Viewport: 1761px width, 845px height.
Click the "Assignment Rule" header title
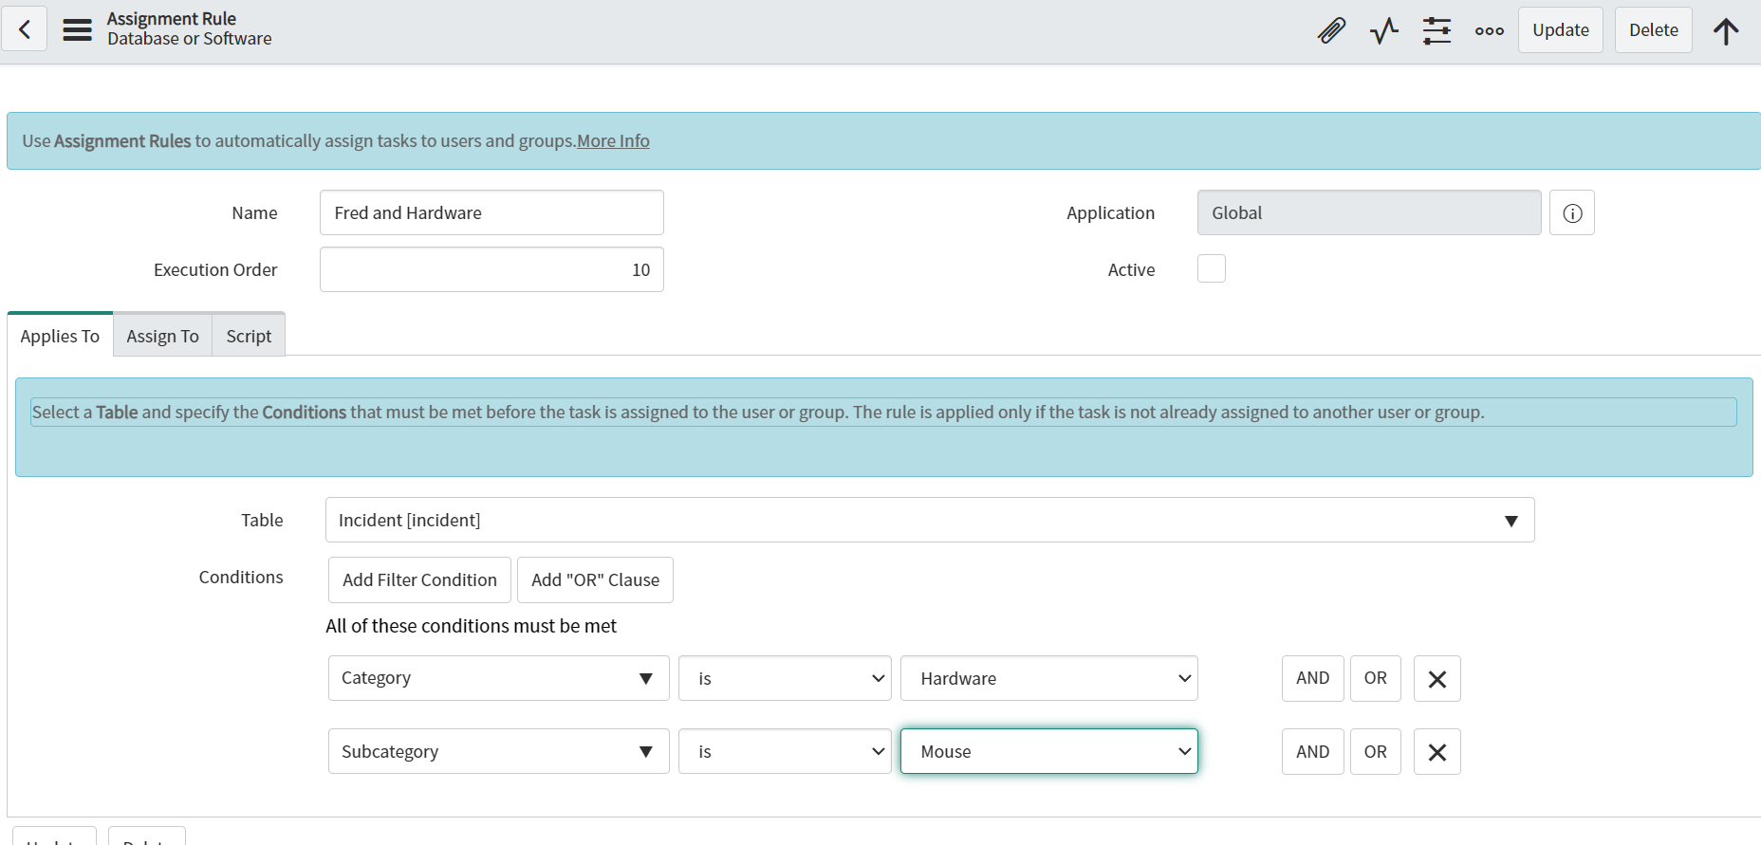coord(172,19)
